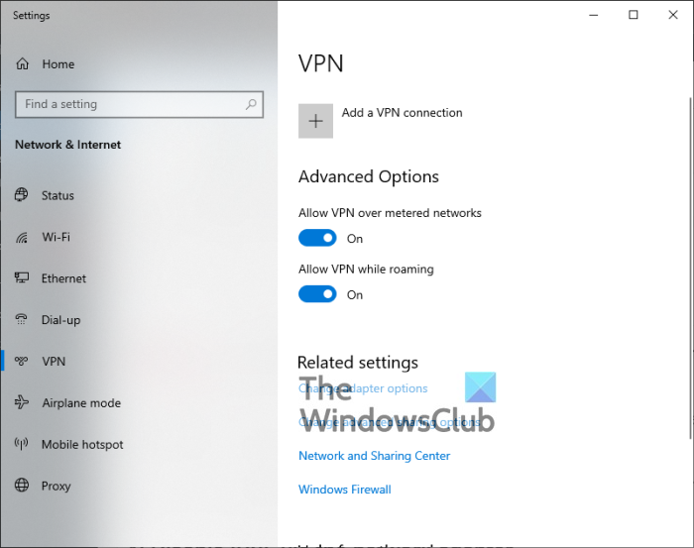The image size is (694, 548).
Task: Click the Wi-Fi signal icon
Action: point(22,238)
